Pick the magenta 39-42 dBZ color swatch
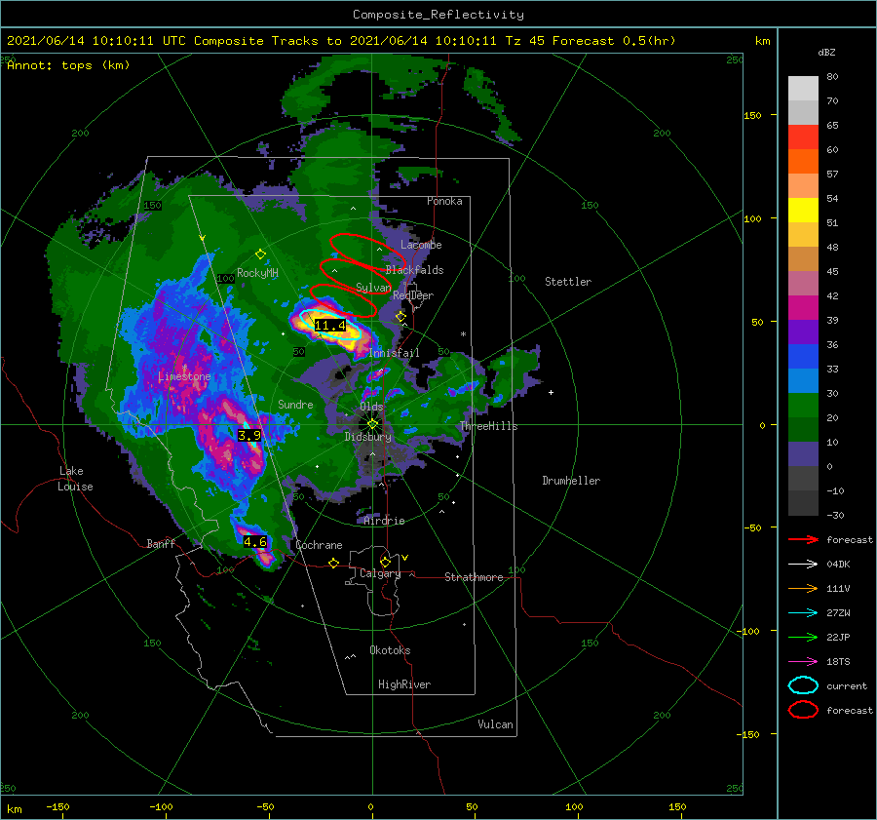The height and width of the screenshot is (820, 877). pos(803,308)
